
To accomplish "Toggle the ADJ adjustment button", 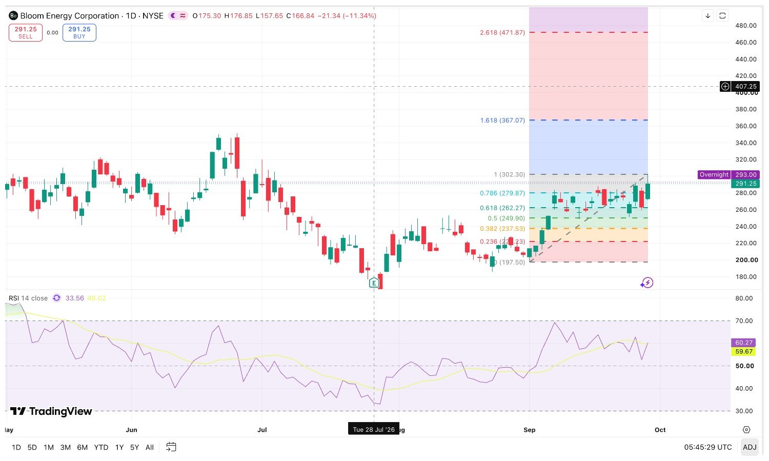I will (750, 447).
